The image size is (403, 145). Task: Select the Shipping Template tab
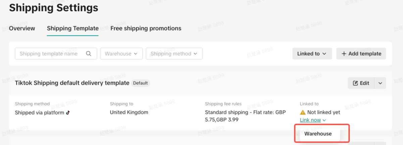point(72,28)
